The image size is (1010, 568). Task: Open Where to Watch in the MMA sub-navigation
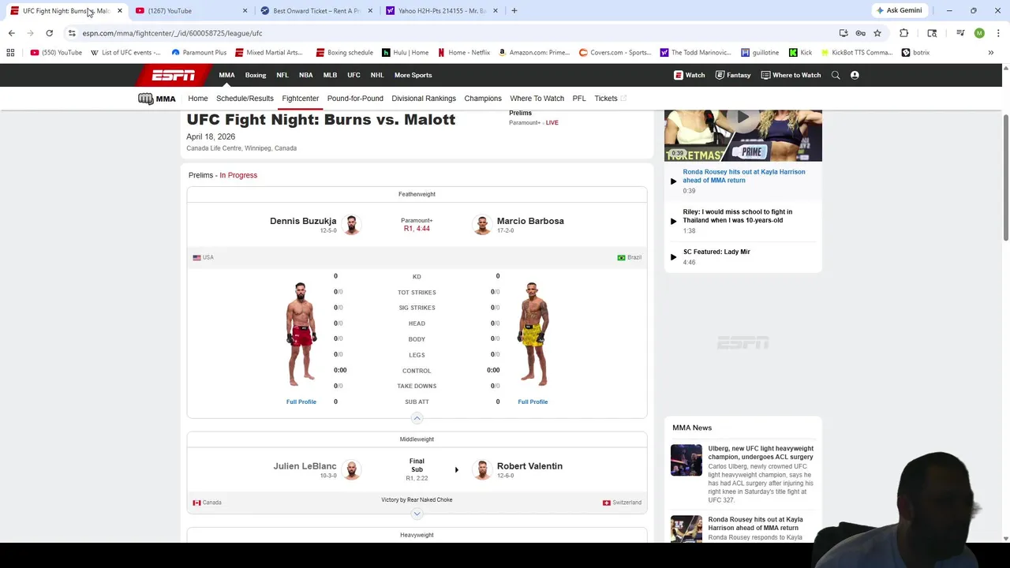[x=537, y=99]
